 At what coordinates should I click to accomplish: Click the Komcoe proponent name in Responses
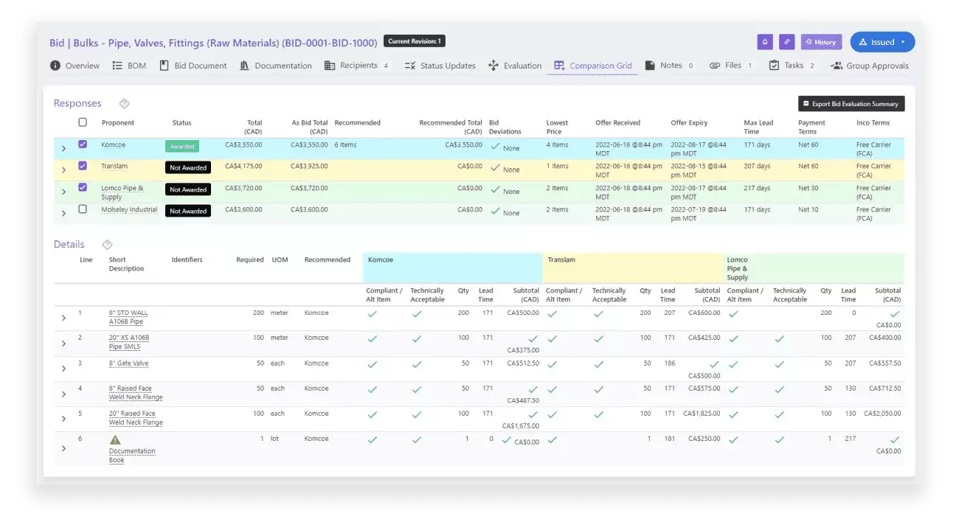113,145
